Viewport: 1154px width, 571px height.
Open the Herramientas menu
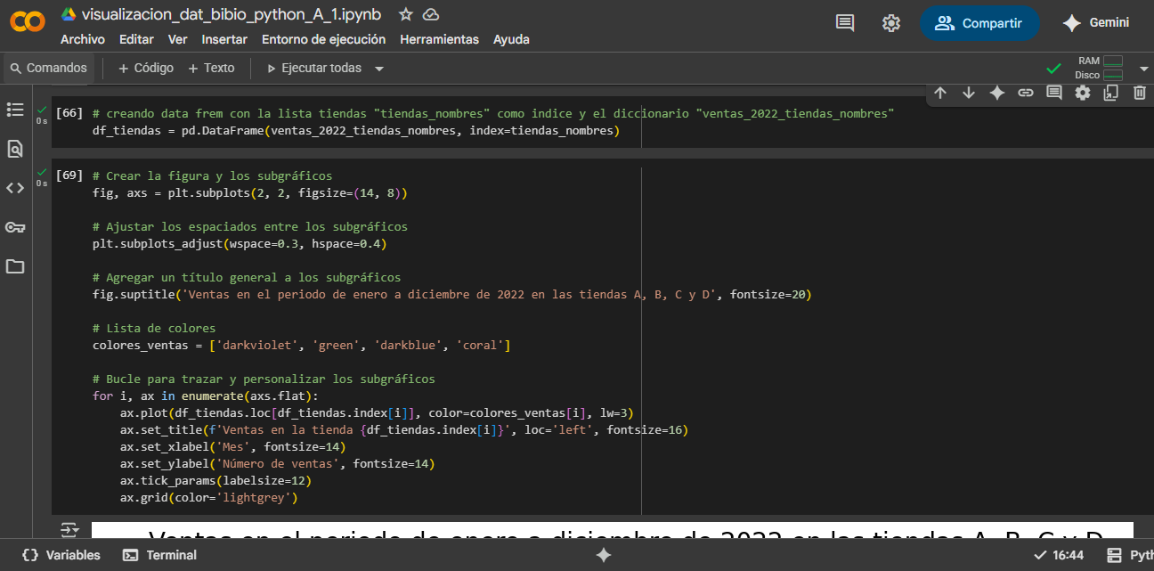(440, 39)
